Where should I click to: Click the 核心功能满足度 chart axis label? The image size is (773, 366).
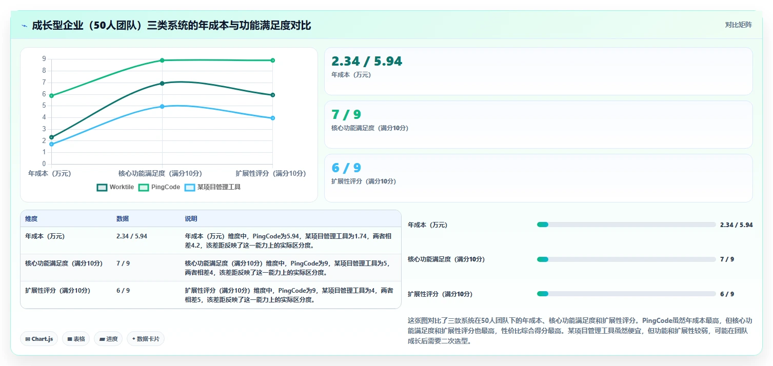pos(160,174)
